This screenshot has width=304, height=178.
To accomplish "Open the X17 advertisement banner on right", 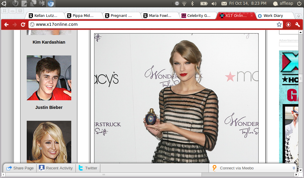I will [x=289, y=107].
